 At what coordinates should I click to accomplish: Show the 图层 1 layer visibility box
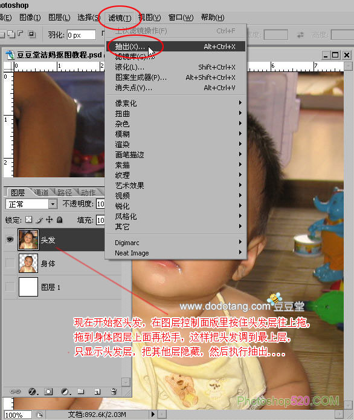point(10,287)
